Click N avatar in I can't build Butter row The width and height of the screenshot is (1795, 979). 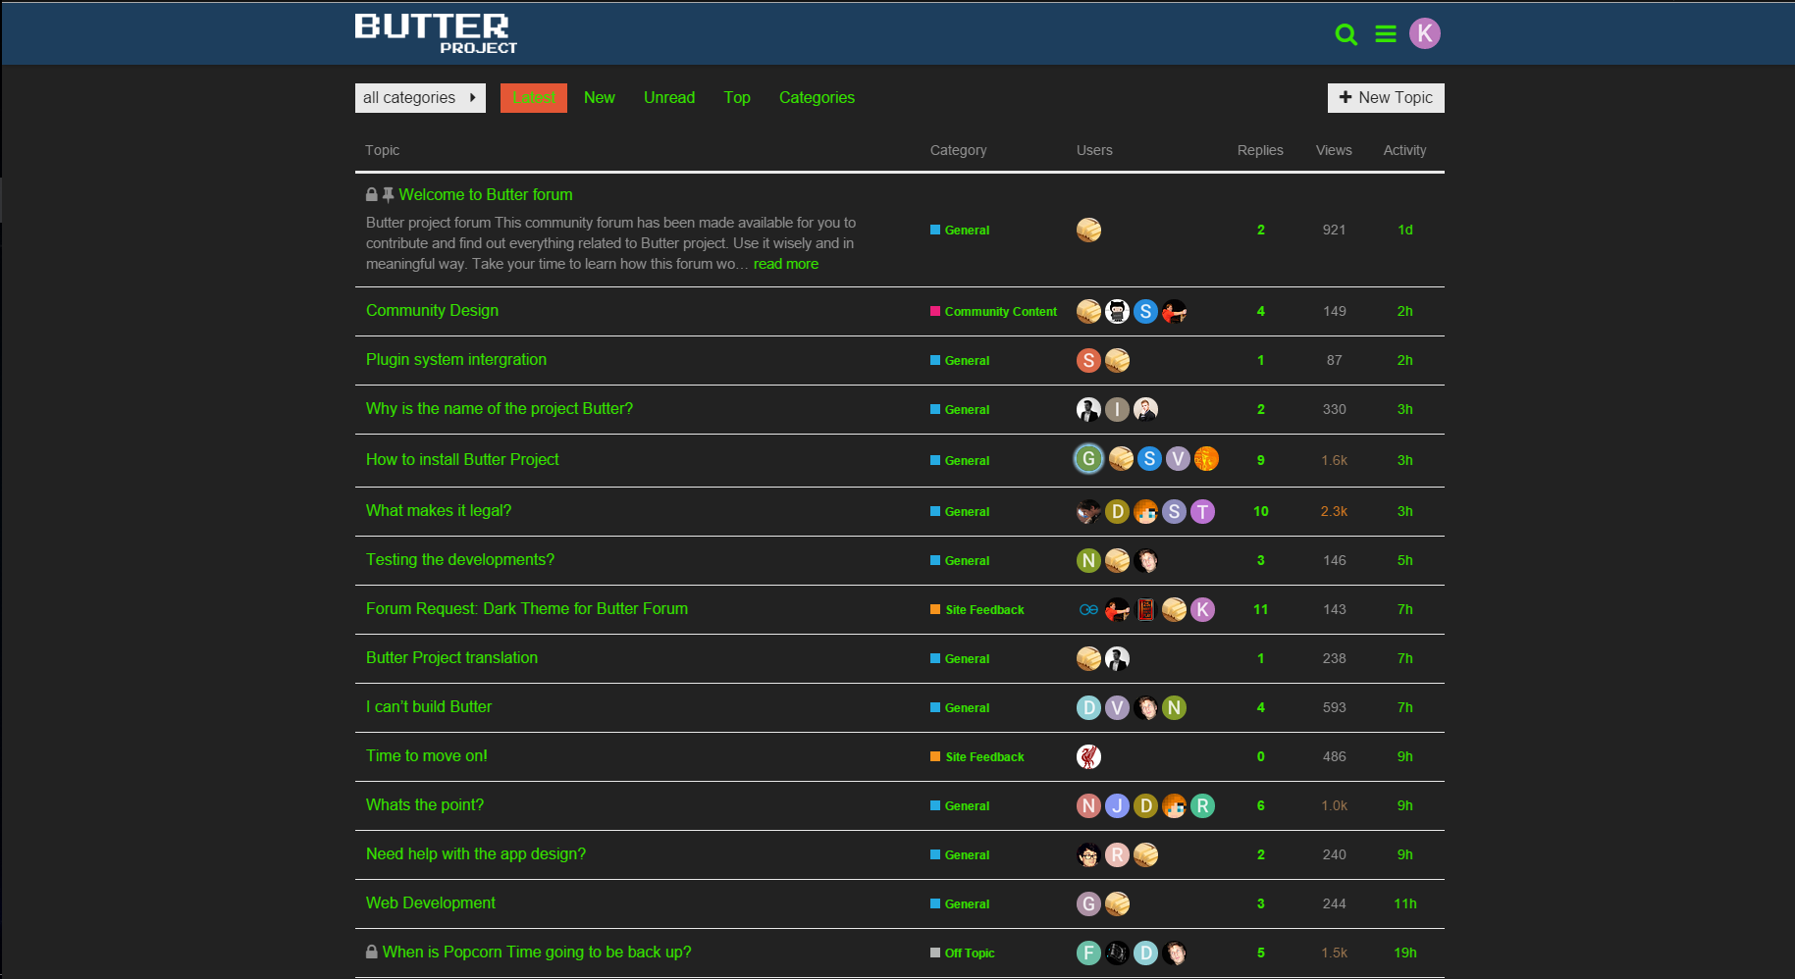(x=1174, y=707)
